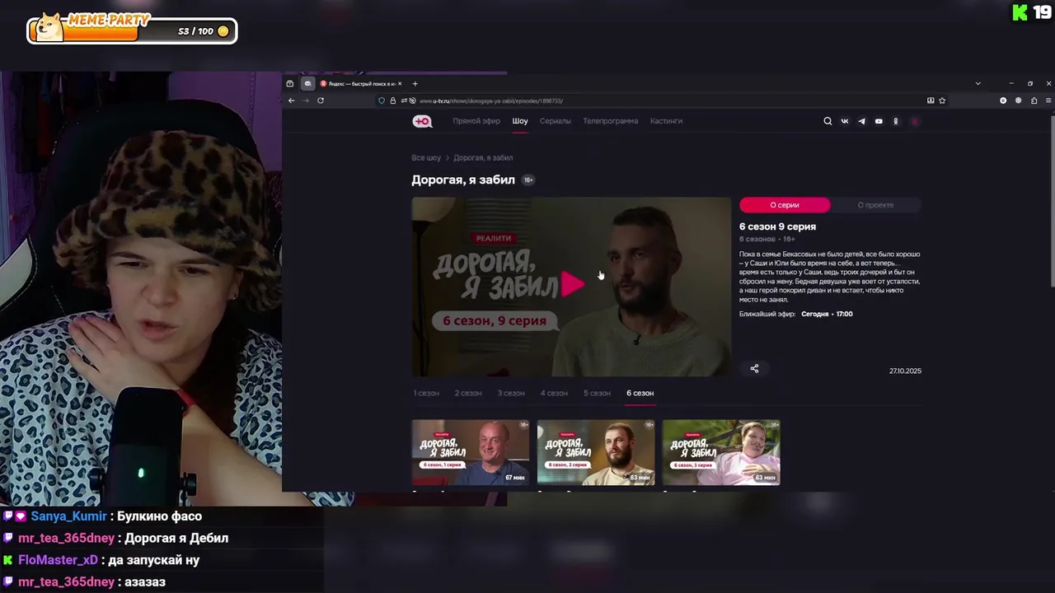Screen dimensions: 1055x593
Task: Click the page vertical scrollbar
Action: [x=1052, y=202]
